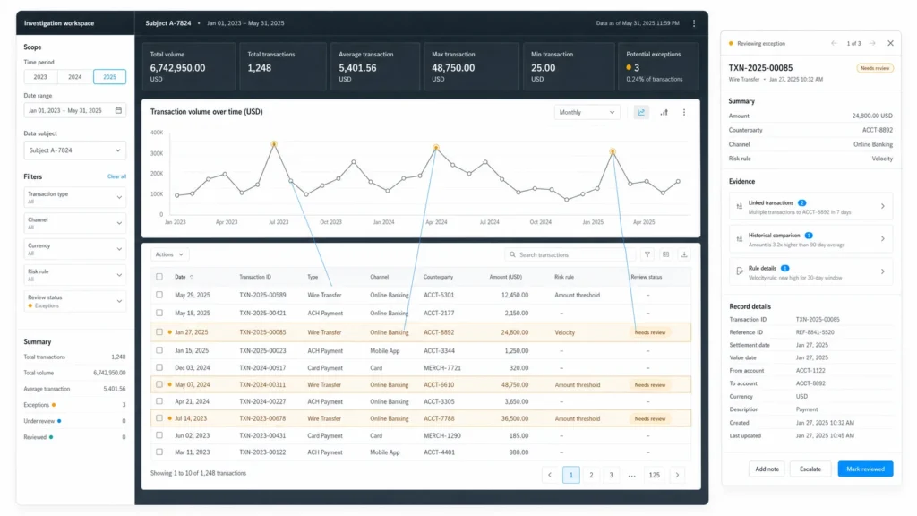Open the Data subject dropdown
Screen dimensions: 917x516
(75, 150)
